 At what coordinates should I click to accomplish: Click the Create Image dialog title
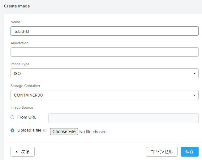coord(17,6)
